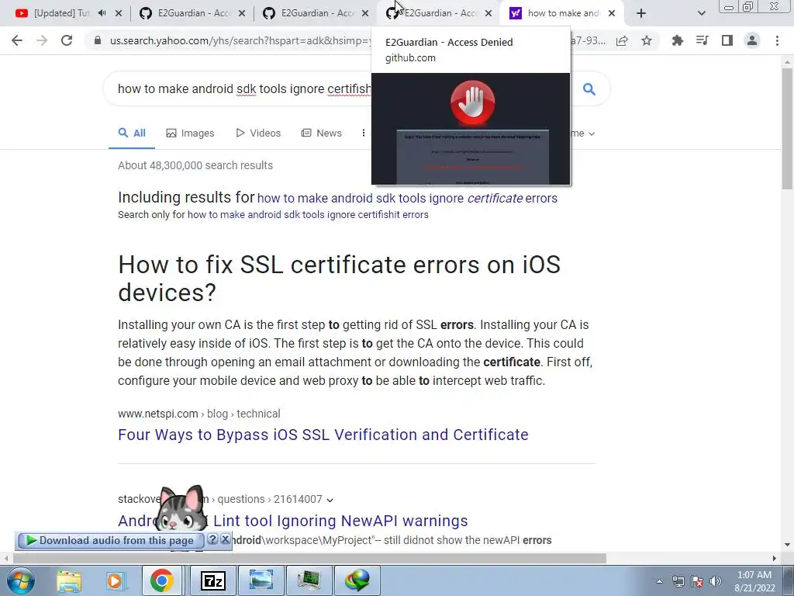Open media controls icon in toolbar

point(702,40)
